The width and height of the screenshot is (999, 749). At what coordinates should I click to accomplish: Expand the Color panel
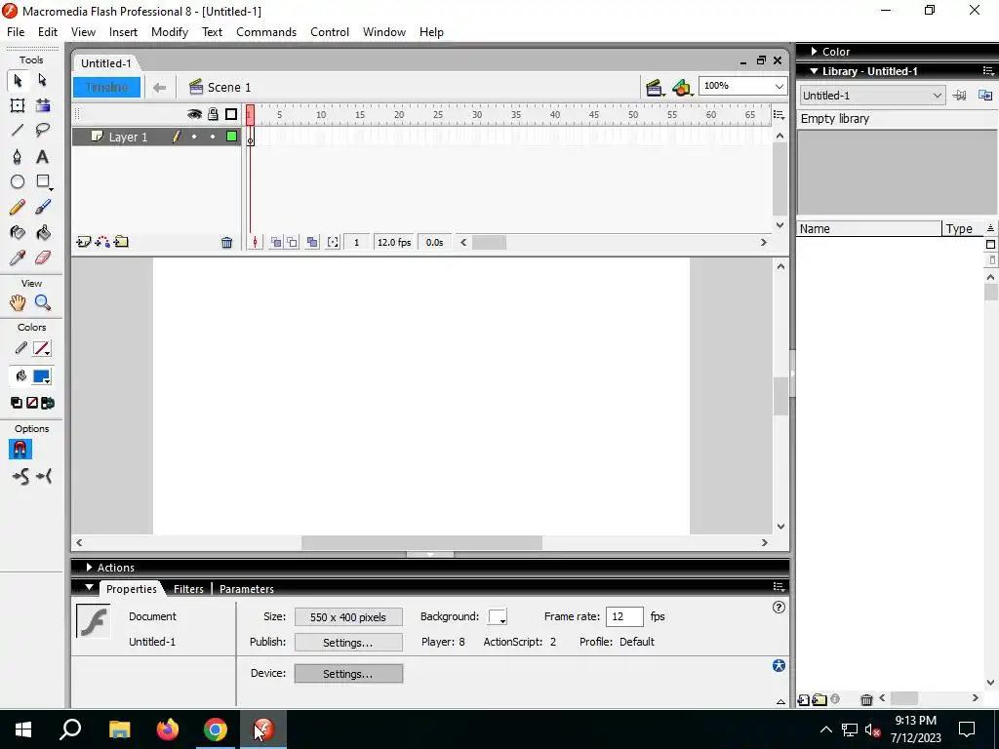click(x=814, y=52)
